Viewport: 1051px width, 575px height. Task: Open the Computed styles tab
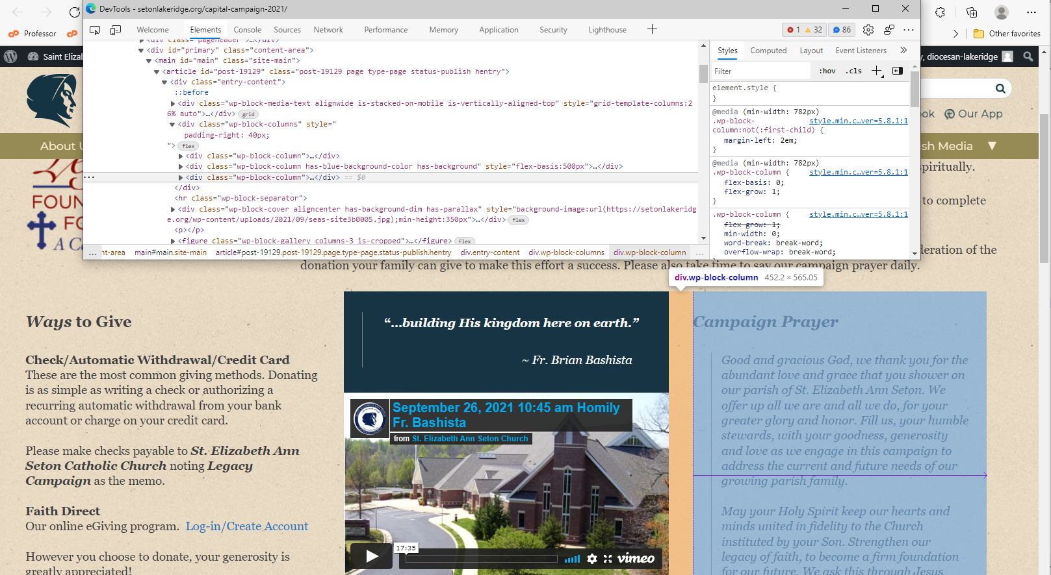pos(768,51)
